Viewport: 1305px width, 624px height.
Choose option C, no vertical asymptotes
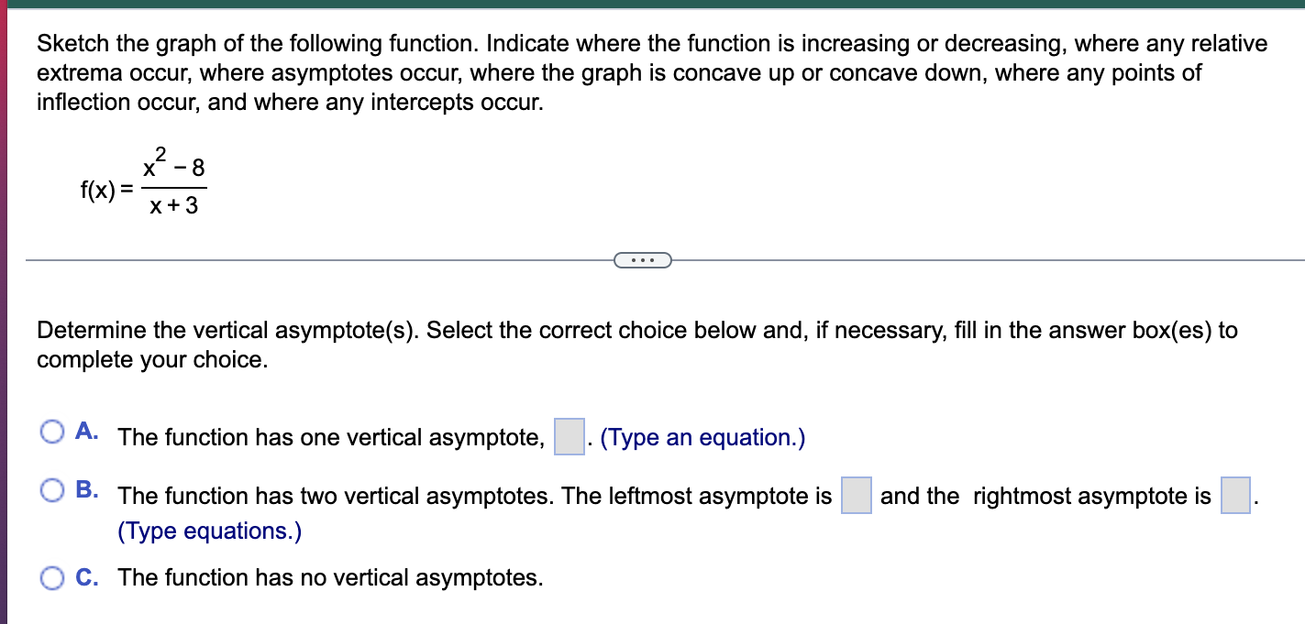point(53,577)
